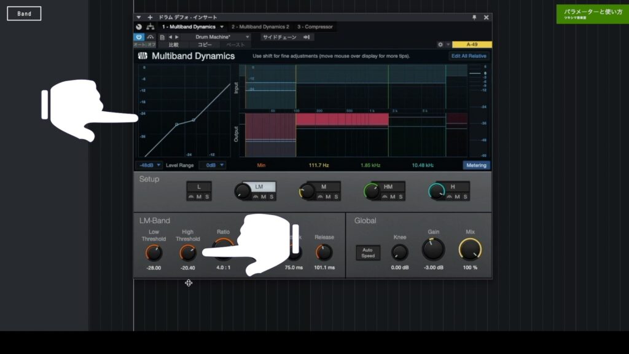Screen dimensions: 629x354
Task: Click Edit All Relative
Action: (469, 56)
